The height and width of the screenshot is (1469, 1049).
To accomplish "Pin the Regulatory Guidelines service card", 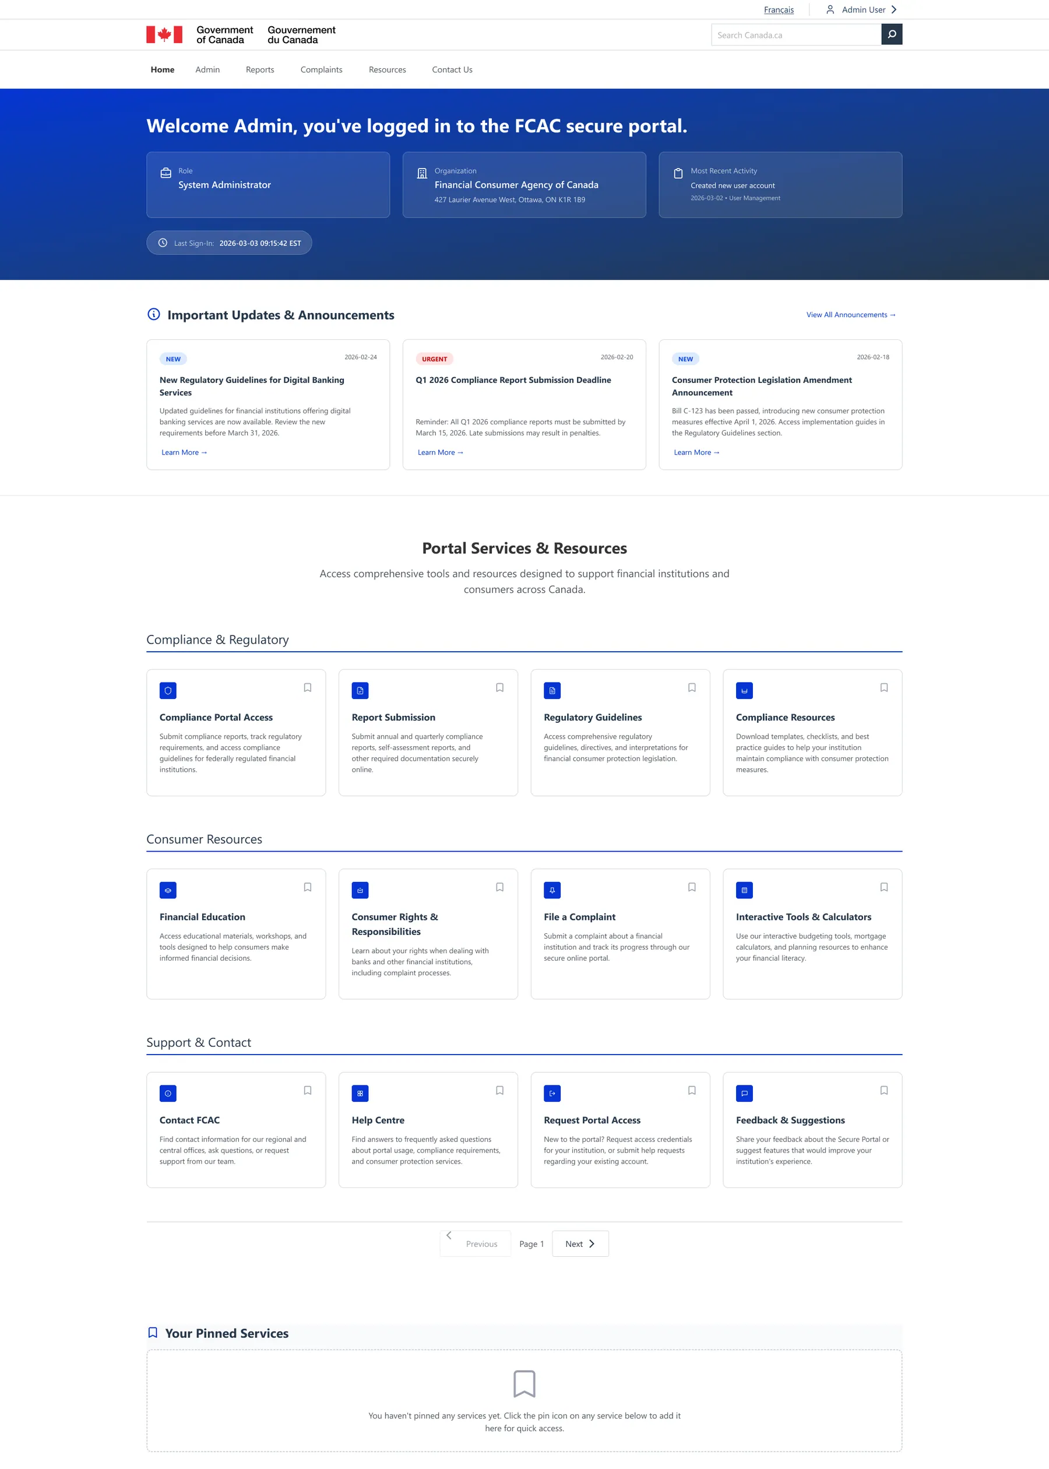I will 692,687.
